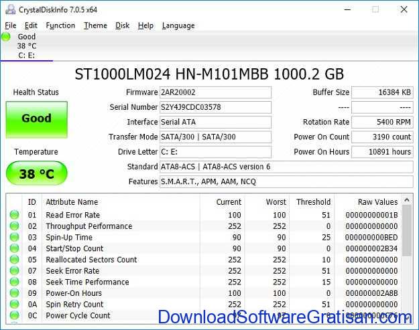
Task: Click status orb for Seek Error Rate
Action: [x=15, y=271]
